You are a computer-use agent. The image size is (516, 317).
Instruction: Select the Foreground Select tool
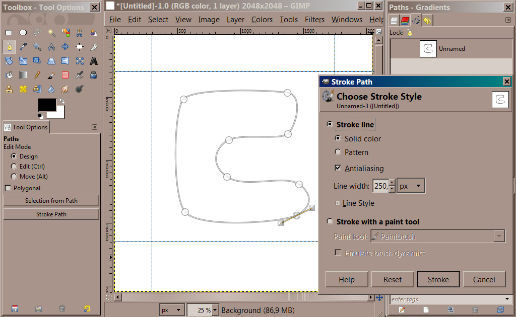[94, 33]
